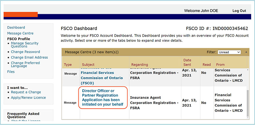
Task: Sort messages by Subject column header
Action: (88, 65)
